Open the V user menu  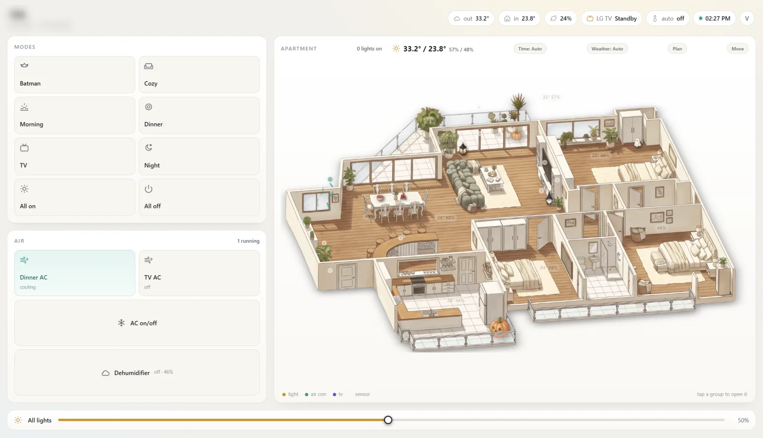click(x=747, y=19)
